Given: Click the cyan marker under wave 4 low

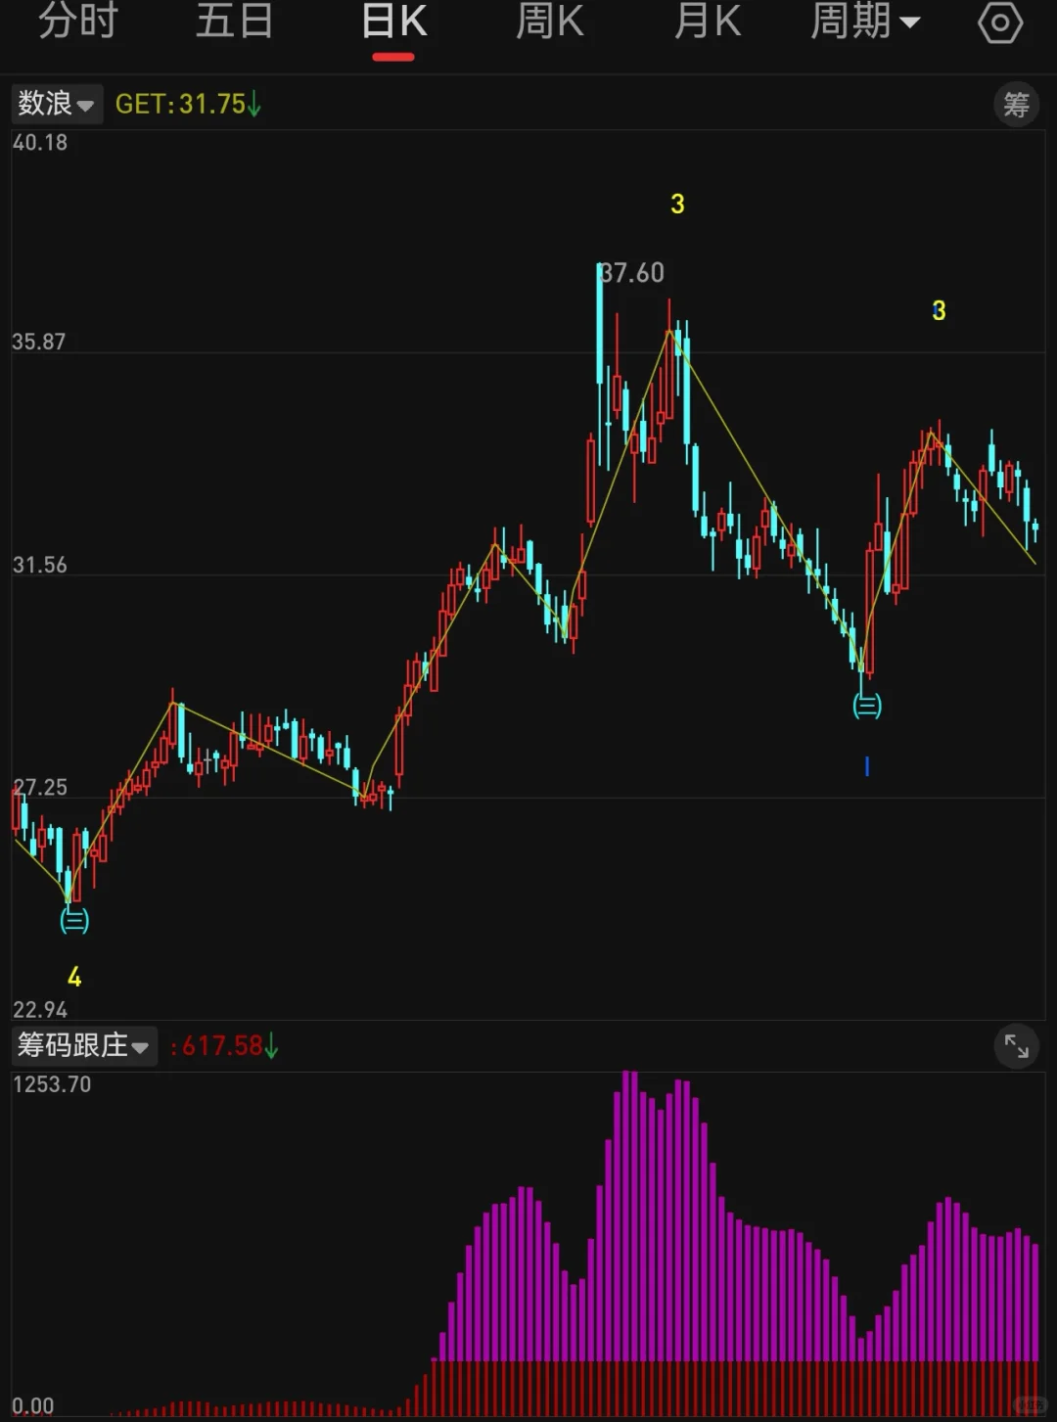Looking at the screenshot, I should [x=74, y=920].
